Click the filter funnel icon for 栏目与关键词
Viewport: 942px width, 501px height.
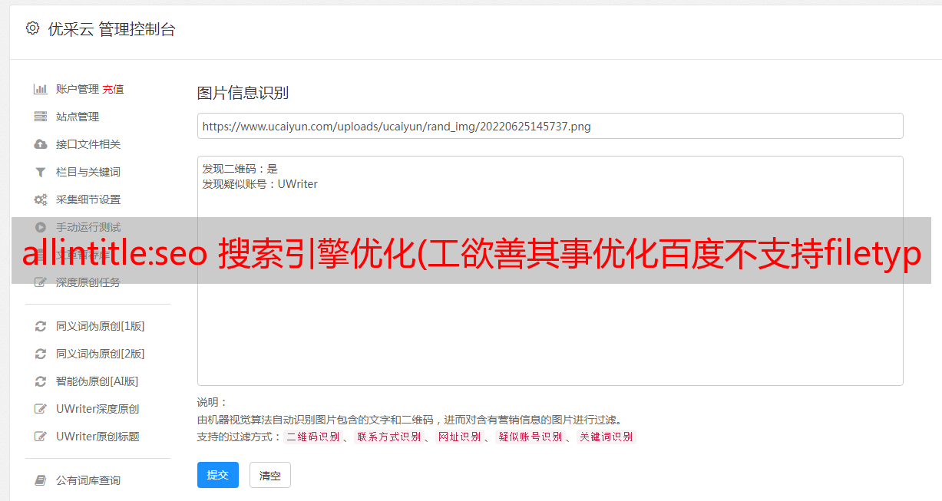pyautogui.click(x=41, y=172)
